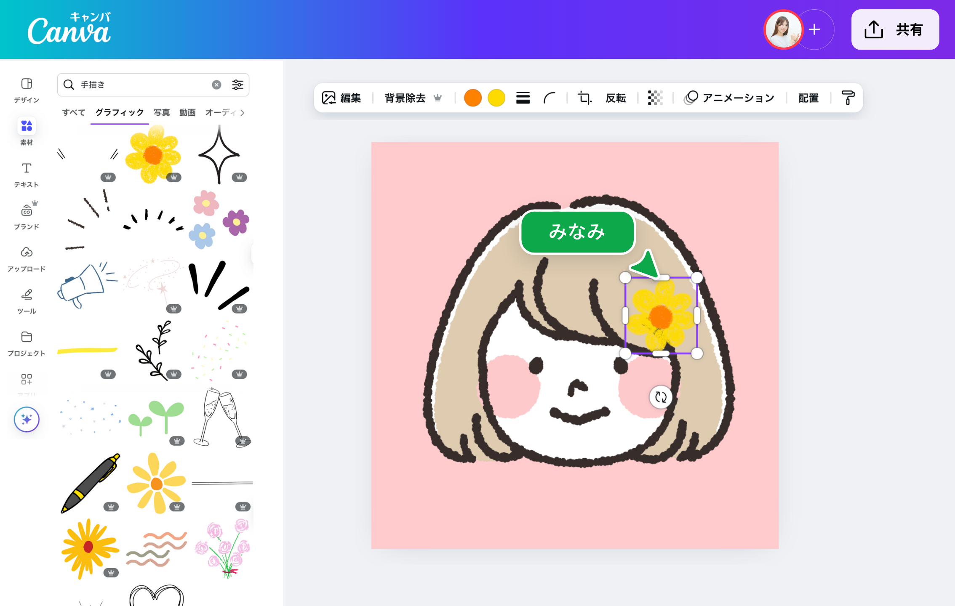955x606 pixels.
Task: Open search filter options icon
Action: (x=237, y=85)
